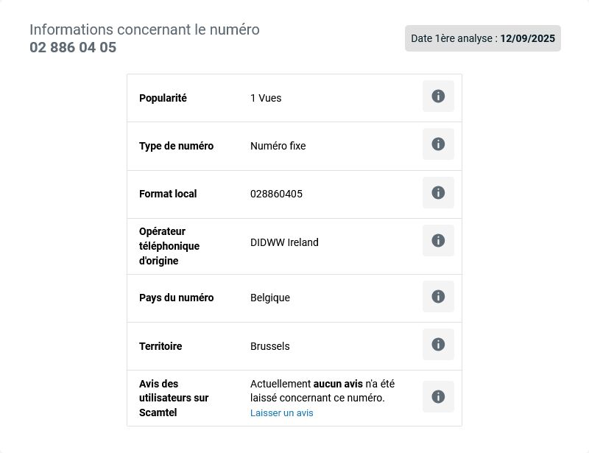Click the "1 Vues" popularity value

[266, 98]
